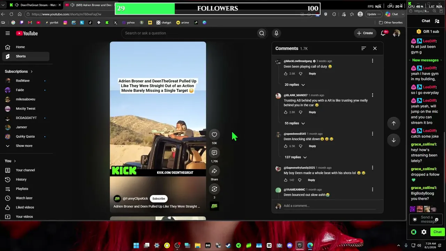This screenshot has width=446, height=251.
Task: Remix the short icon
Action: click(x=214, y=189)
